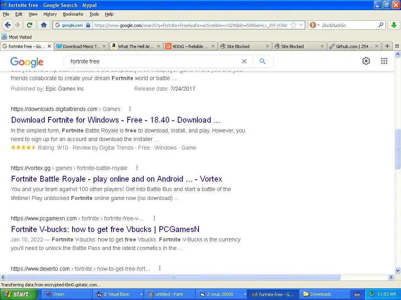401x300 pixels.
Task: Open Fortnite Battle Royale Vortex link
Action: tap(117, 179)
